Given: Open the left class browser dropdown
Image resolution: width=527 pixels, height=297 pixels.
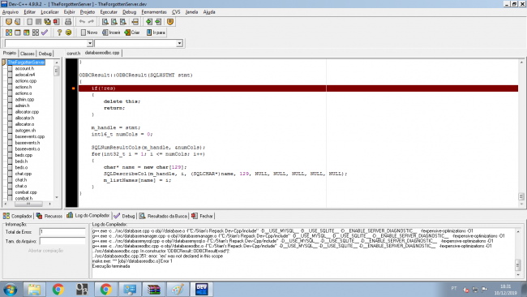Looking at the screenshot, I should (90, 43).
